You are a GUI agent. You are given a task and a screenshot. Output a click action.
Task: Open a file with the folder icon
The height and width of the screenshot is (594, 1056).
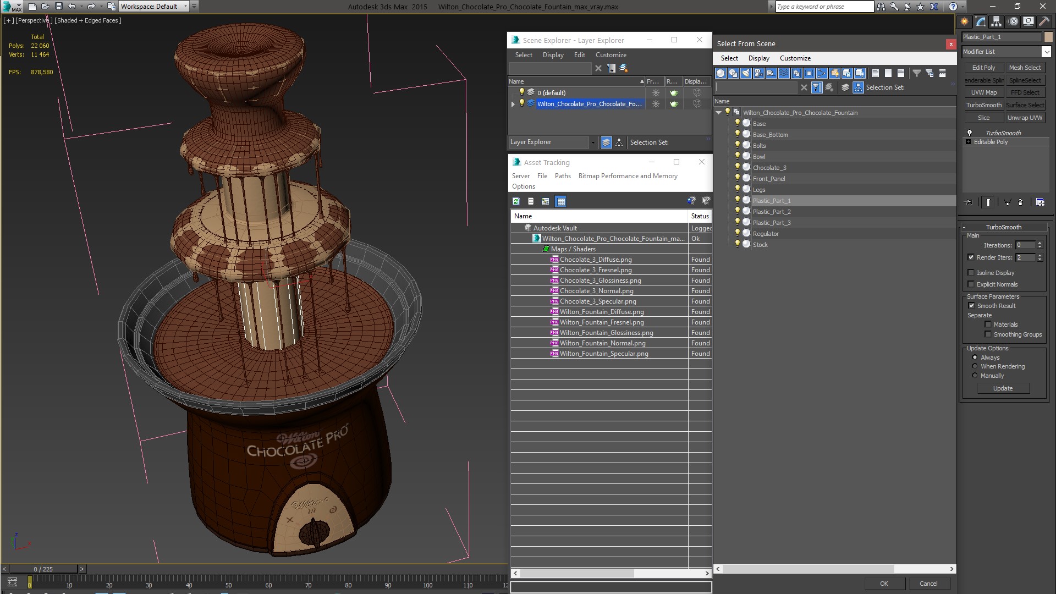[x=46, y=7]
